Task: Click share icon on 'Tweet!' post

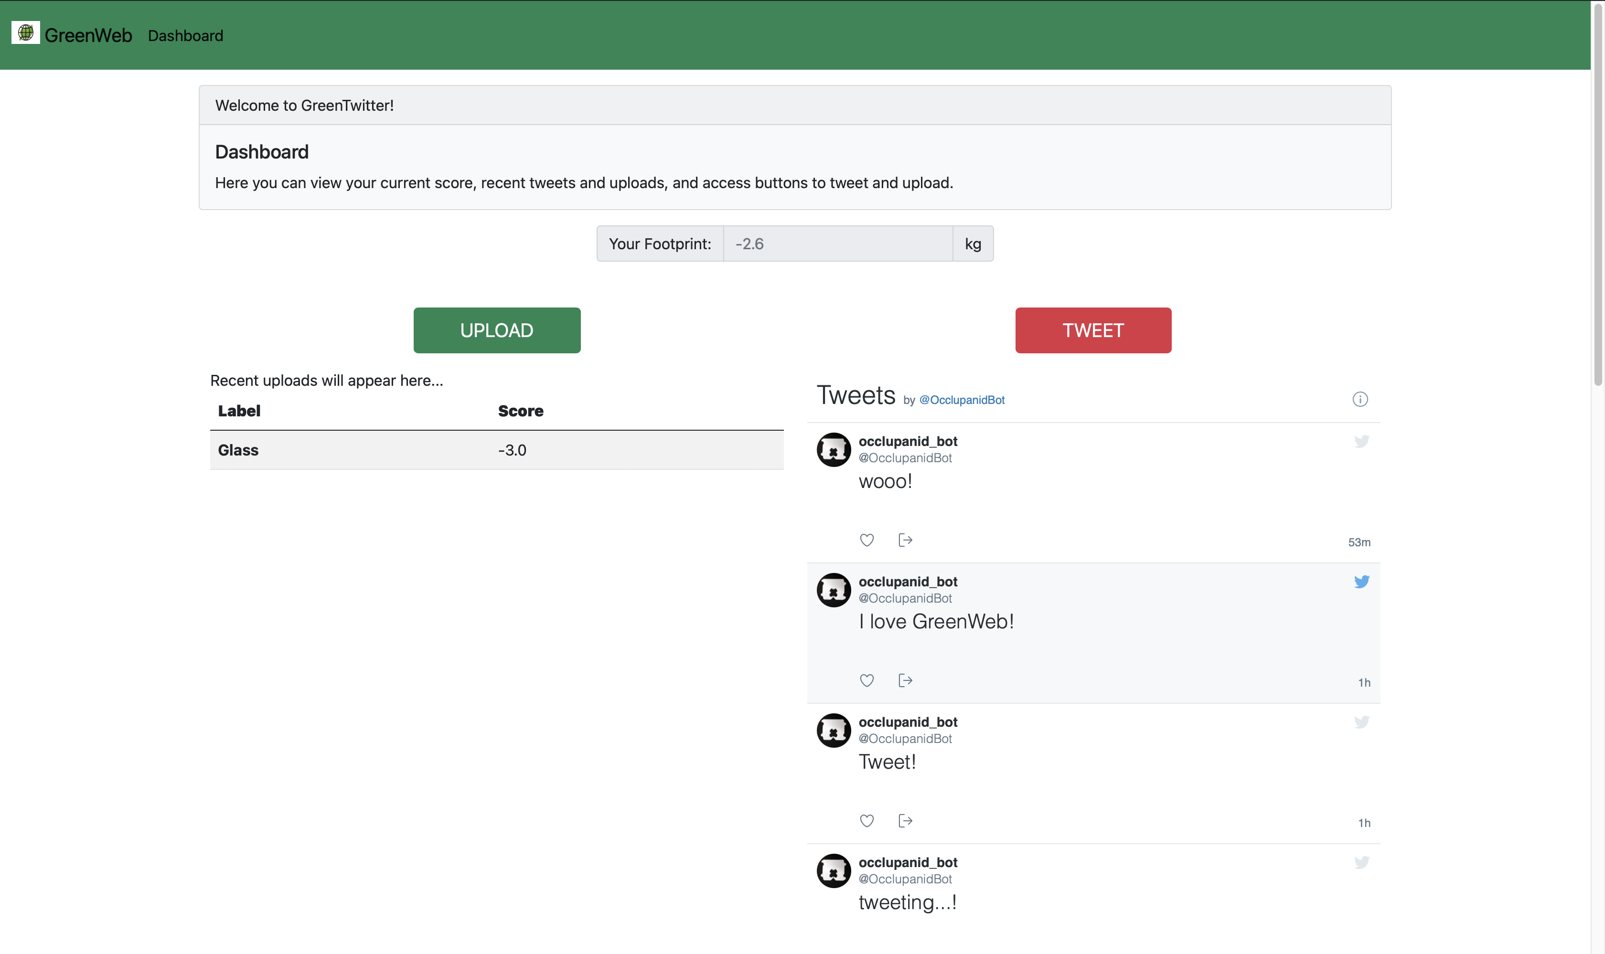Action: point(905,821)
